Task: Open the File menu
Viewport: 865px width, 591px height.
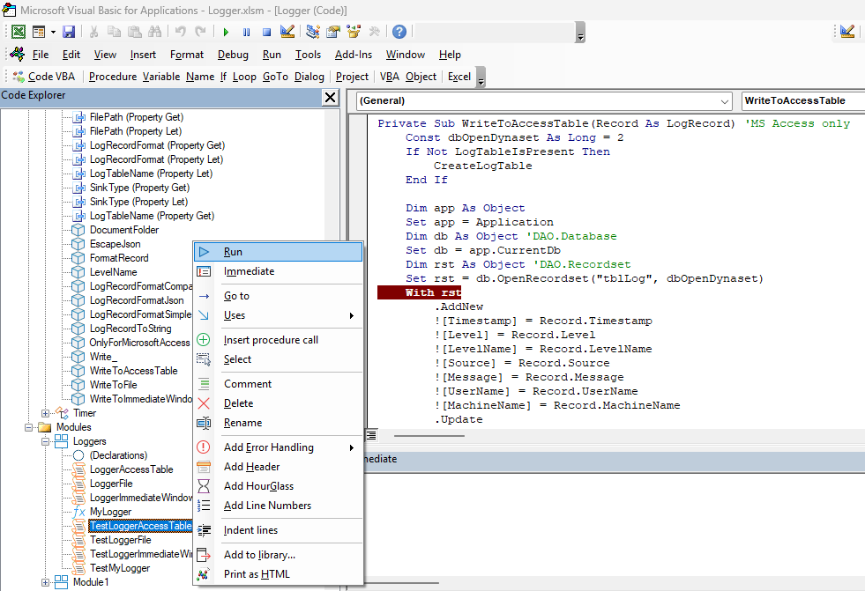Action: tap(41, 55)
